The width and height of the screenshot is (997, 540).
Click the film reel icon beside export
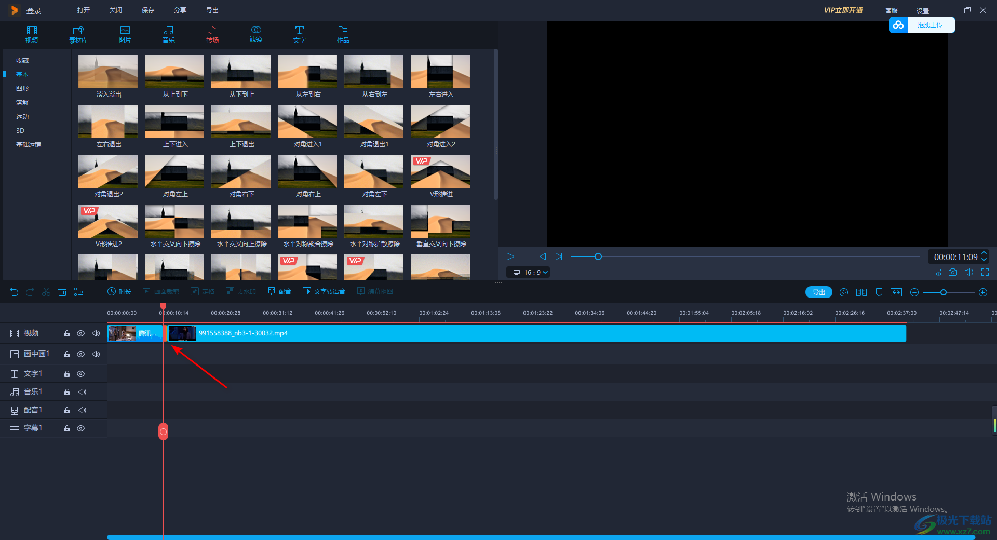[x=844, y=292]
